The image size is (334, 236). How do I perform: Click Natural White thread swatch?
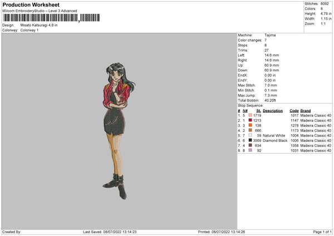250,135
